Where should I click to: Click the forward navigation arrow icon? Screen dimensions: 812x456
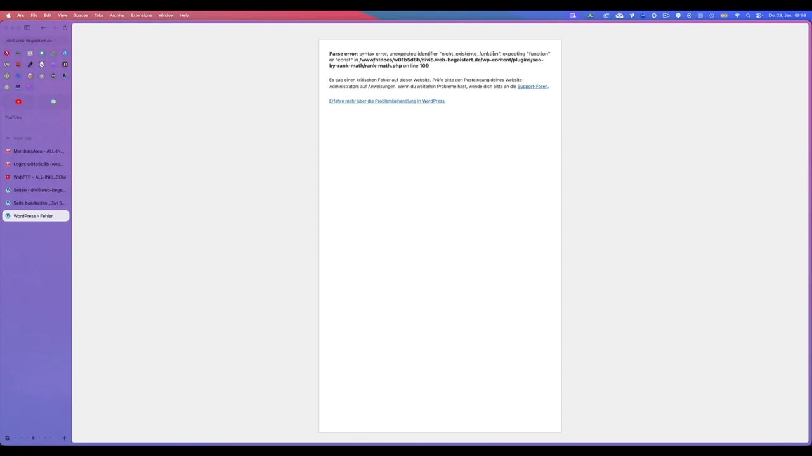(x=54, y=27)
